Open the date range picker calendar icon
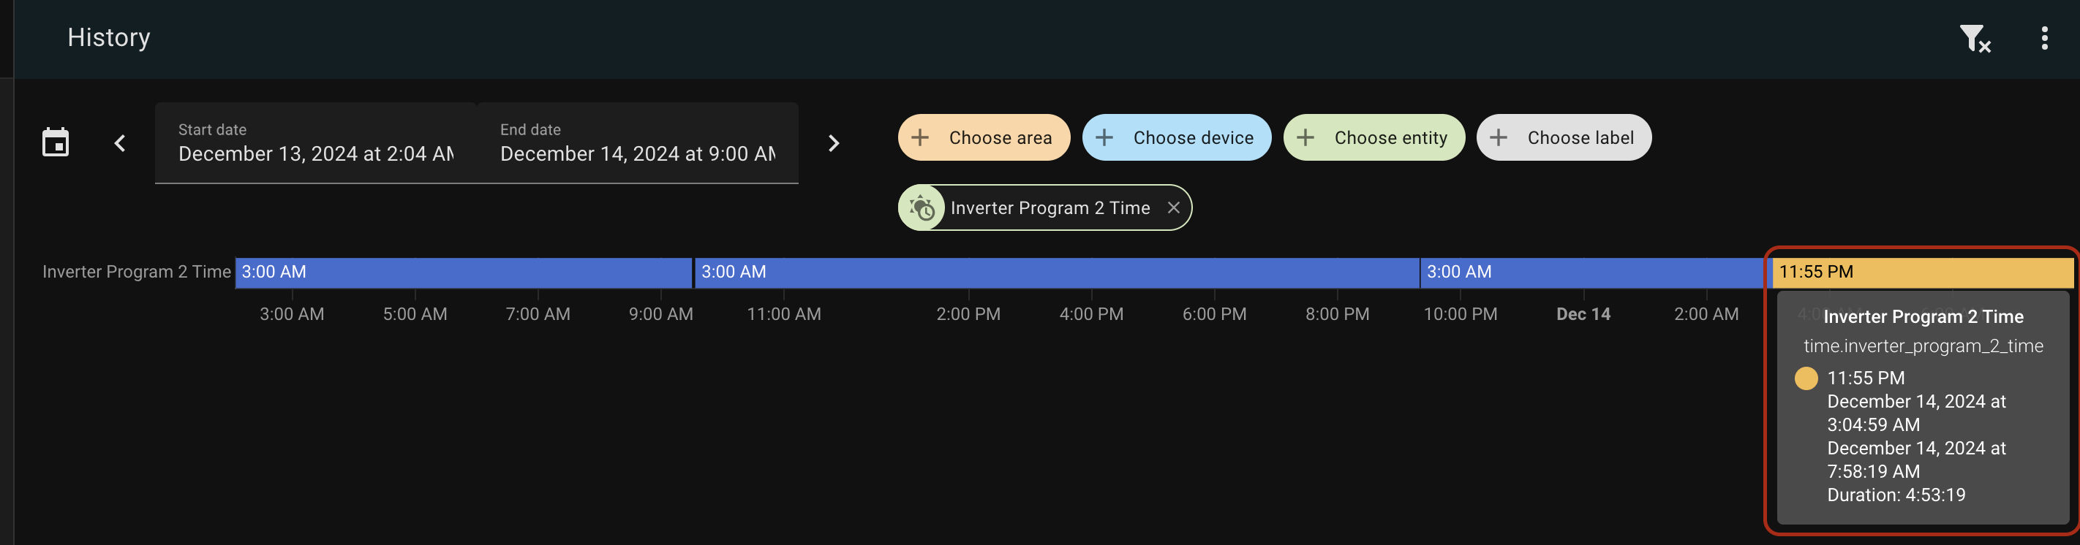 [x=54, y=142]
